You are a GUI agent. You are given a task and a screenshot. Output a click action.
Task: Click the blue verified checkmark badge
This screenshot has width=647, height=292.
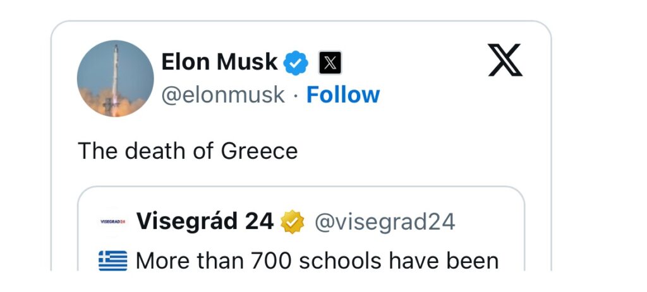(x=296, y=63)
